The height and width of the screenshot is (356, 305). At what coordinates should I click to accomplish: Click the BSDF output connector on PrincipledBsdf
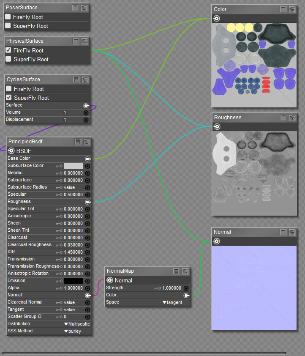point(11,151)
